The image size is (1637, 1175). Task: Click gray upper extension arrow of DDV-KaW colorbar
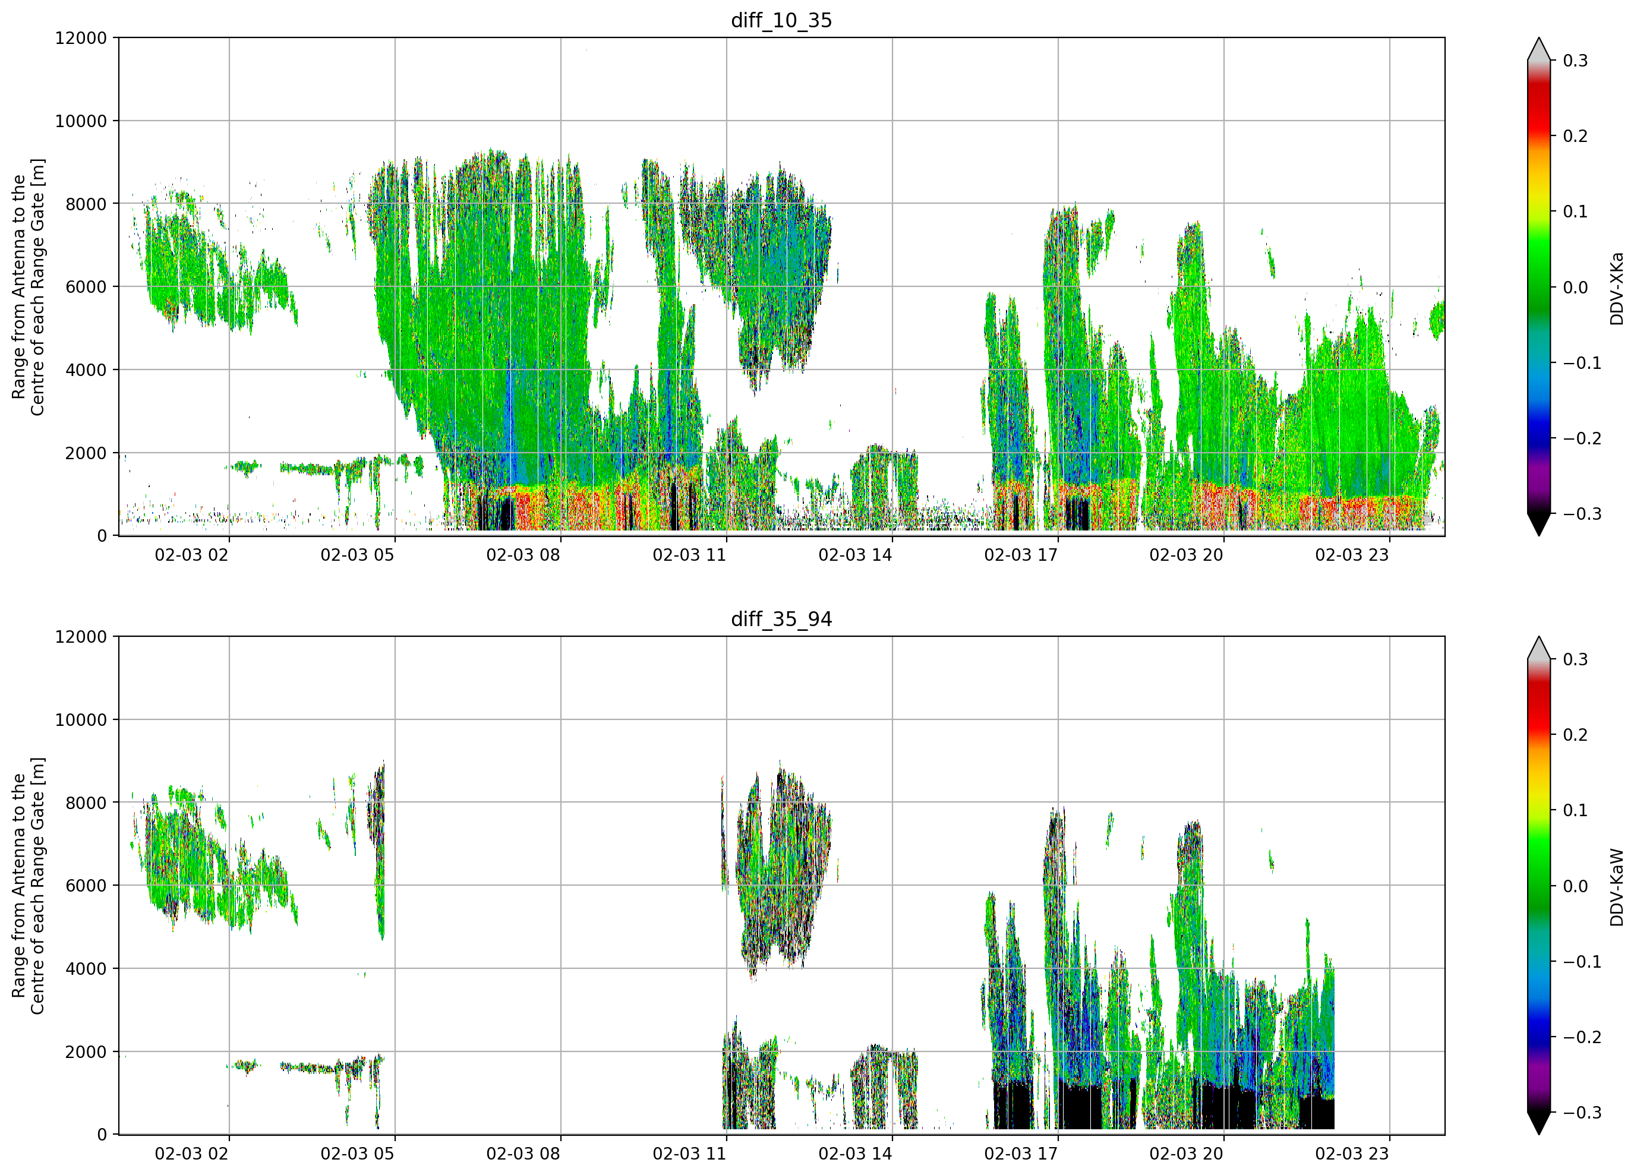click(1538, 649)
